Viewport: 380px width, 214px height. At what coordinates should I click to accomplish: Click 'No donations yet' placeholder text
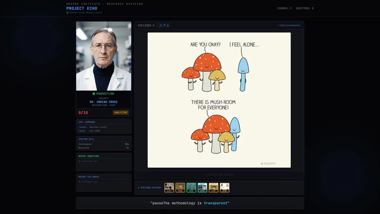point(88,161)
